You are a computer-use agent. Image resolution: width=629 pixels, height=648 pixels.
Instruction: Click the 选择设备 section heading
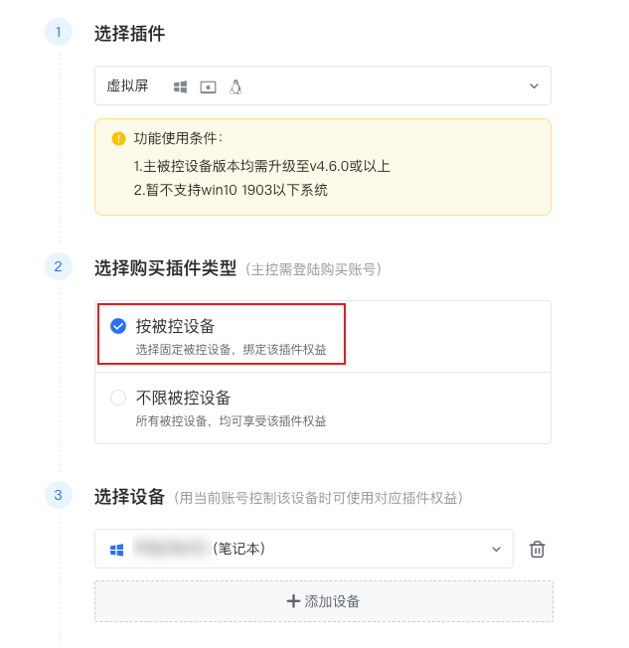click(x=130, y=497)
